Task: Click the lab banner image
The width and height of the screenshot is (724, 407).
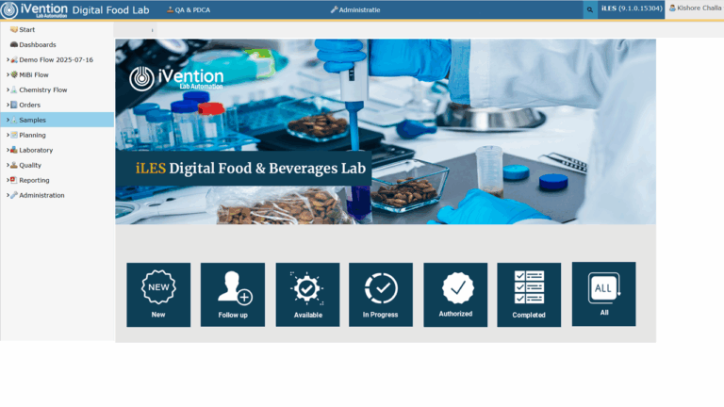Action: [386, 132]
